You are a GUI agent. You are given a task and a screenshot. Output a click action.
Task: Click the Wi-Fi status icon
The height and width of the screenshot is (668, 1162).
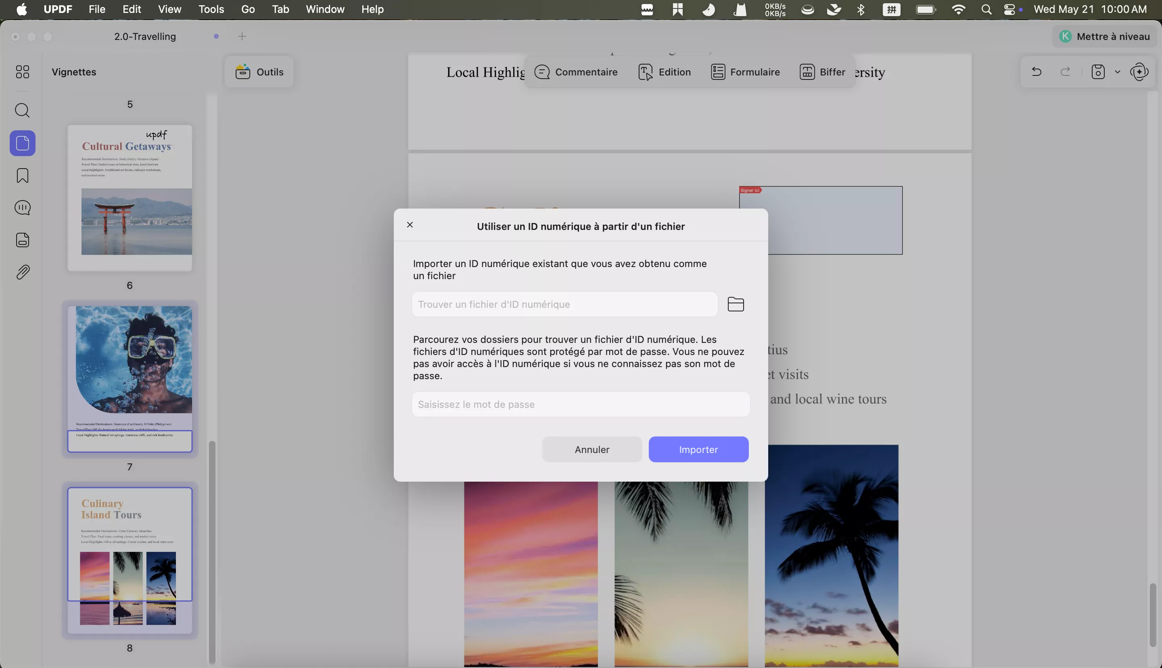point(958,9)
